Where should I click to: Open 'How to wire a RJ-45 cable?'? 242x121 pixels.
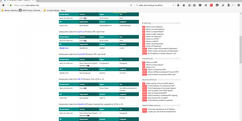(x=158, y=98)
